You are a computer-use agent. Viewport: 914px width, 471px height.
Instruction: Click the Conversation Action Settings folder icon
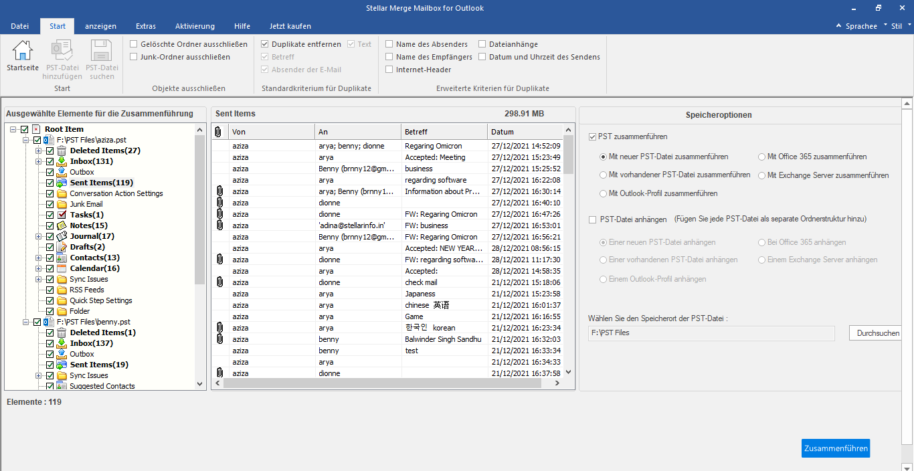tap(62, 193)
